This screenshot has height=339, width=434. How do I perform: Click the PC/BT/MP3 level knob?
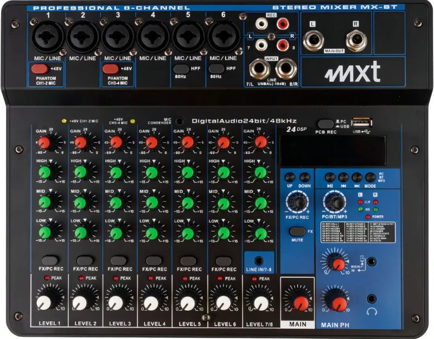click(335, 202)
